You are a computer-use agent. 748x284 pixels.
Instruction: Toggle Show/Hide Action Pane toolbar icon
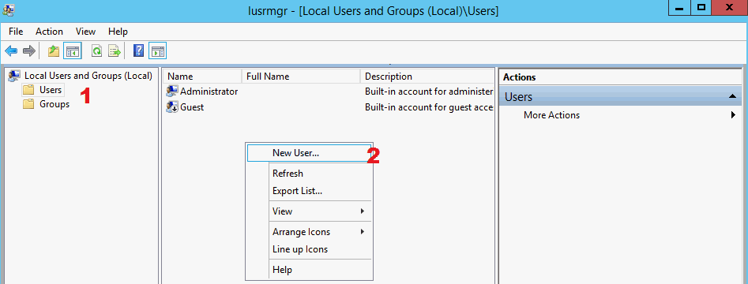(x=157, y=50)
